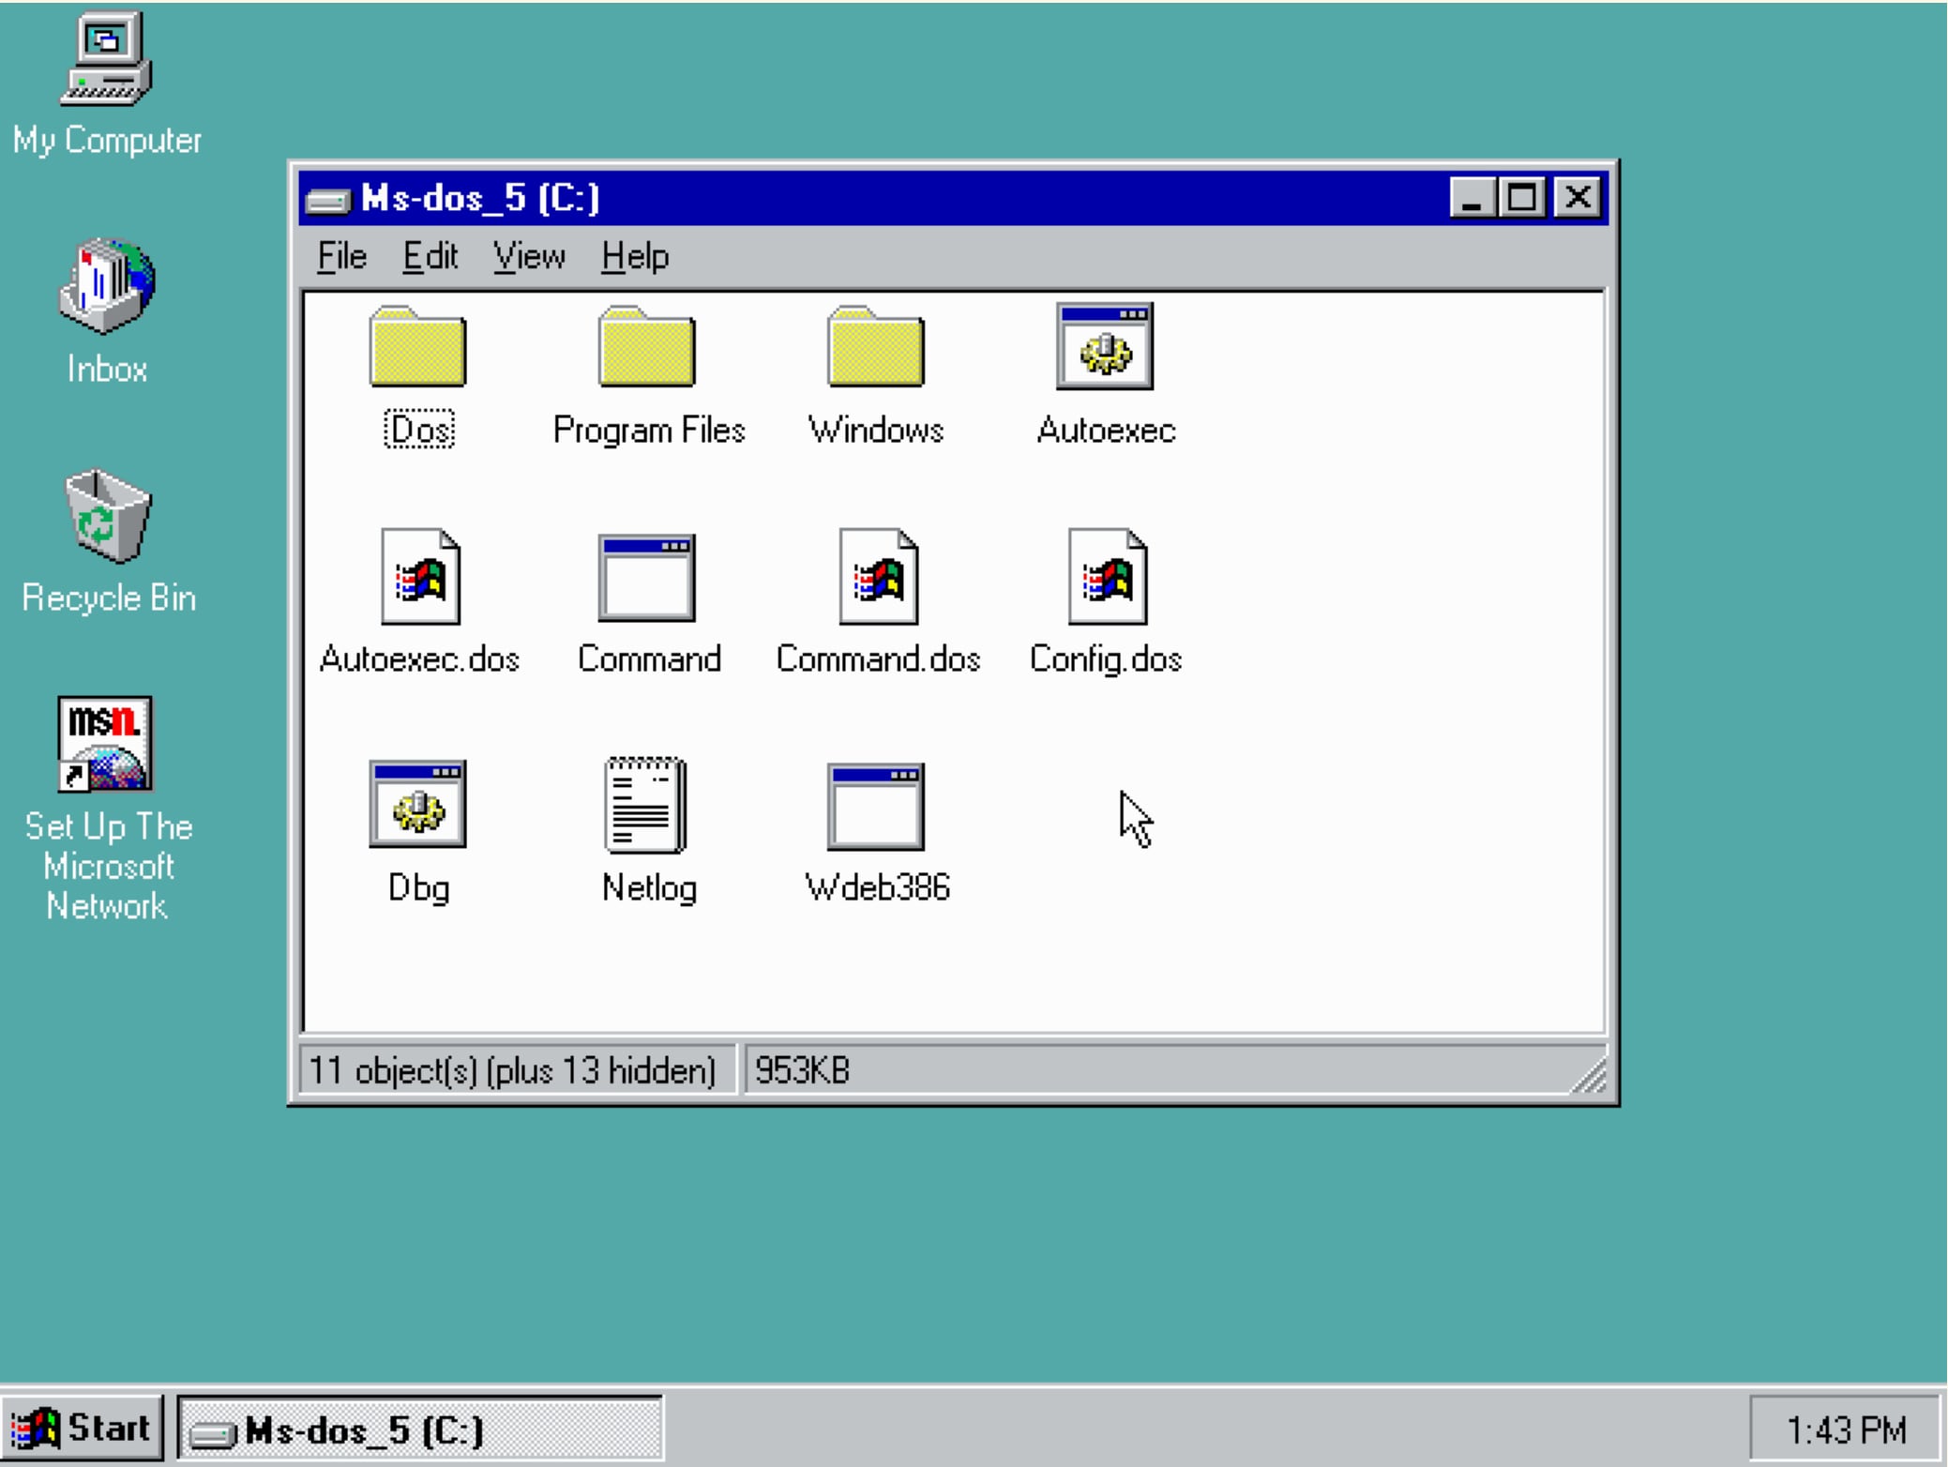Open the File menu

341,256
